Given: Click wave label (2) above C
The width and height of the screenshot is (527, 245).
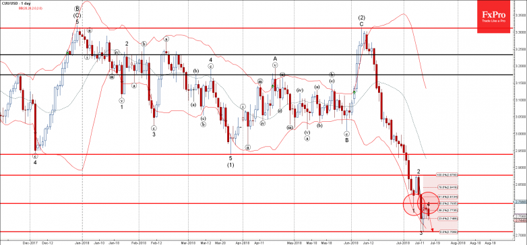Looking at the screenshot, I should (x=362, y=17).
